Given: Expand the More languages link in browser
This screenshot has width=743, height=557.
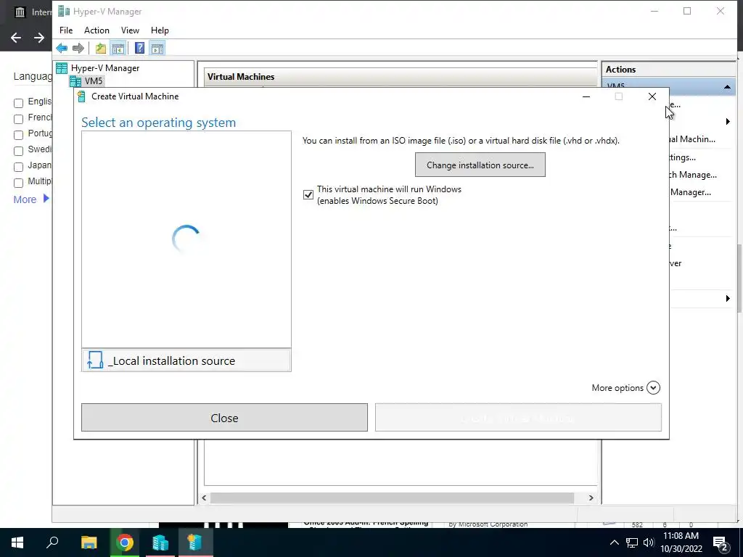Looking at the screenshot, I should point(31,199).
